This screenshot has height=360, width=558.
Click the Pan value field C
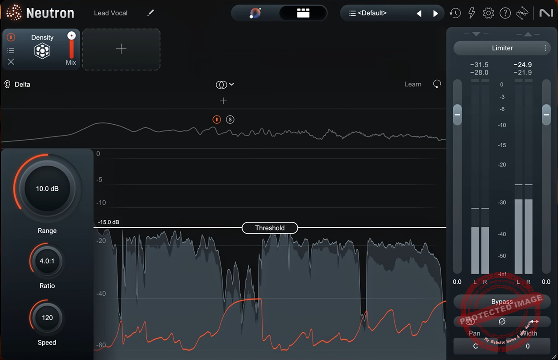coord(476,346)
